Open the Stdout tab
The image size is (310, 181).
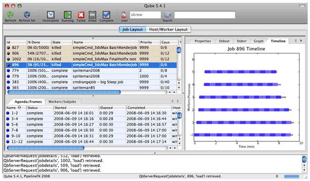coord(224,41)
